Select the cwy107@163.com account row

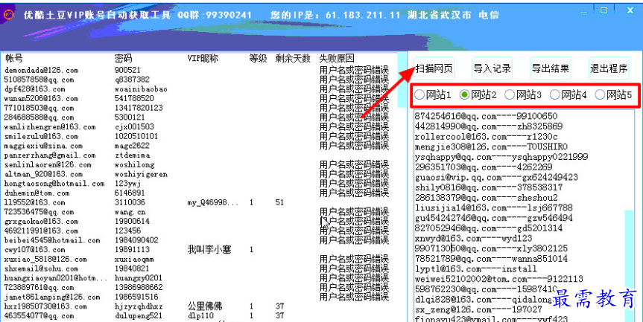click(197, 250)
